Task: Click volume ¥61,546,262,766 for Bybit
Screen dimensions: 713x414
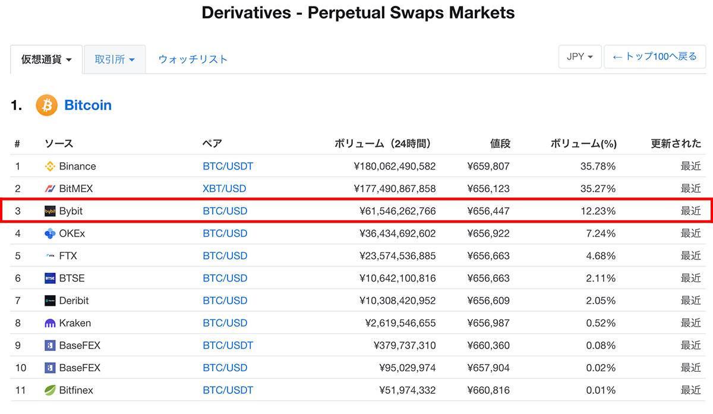Action: [397, 211]
